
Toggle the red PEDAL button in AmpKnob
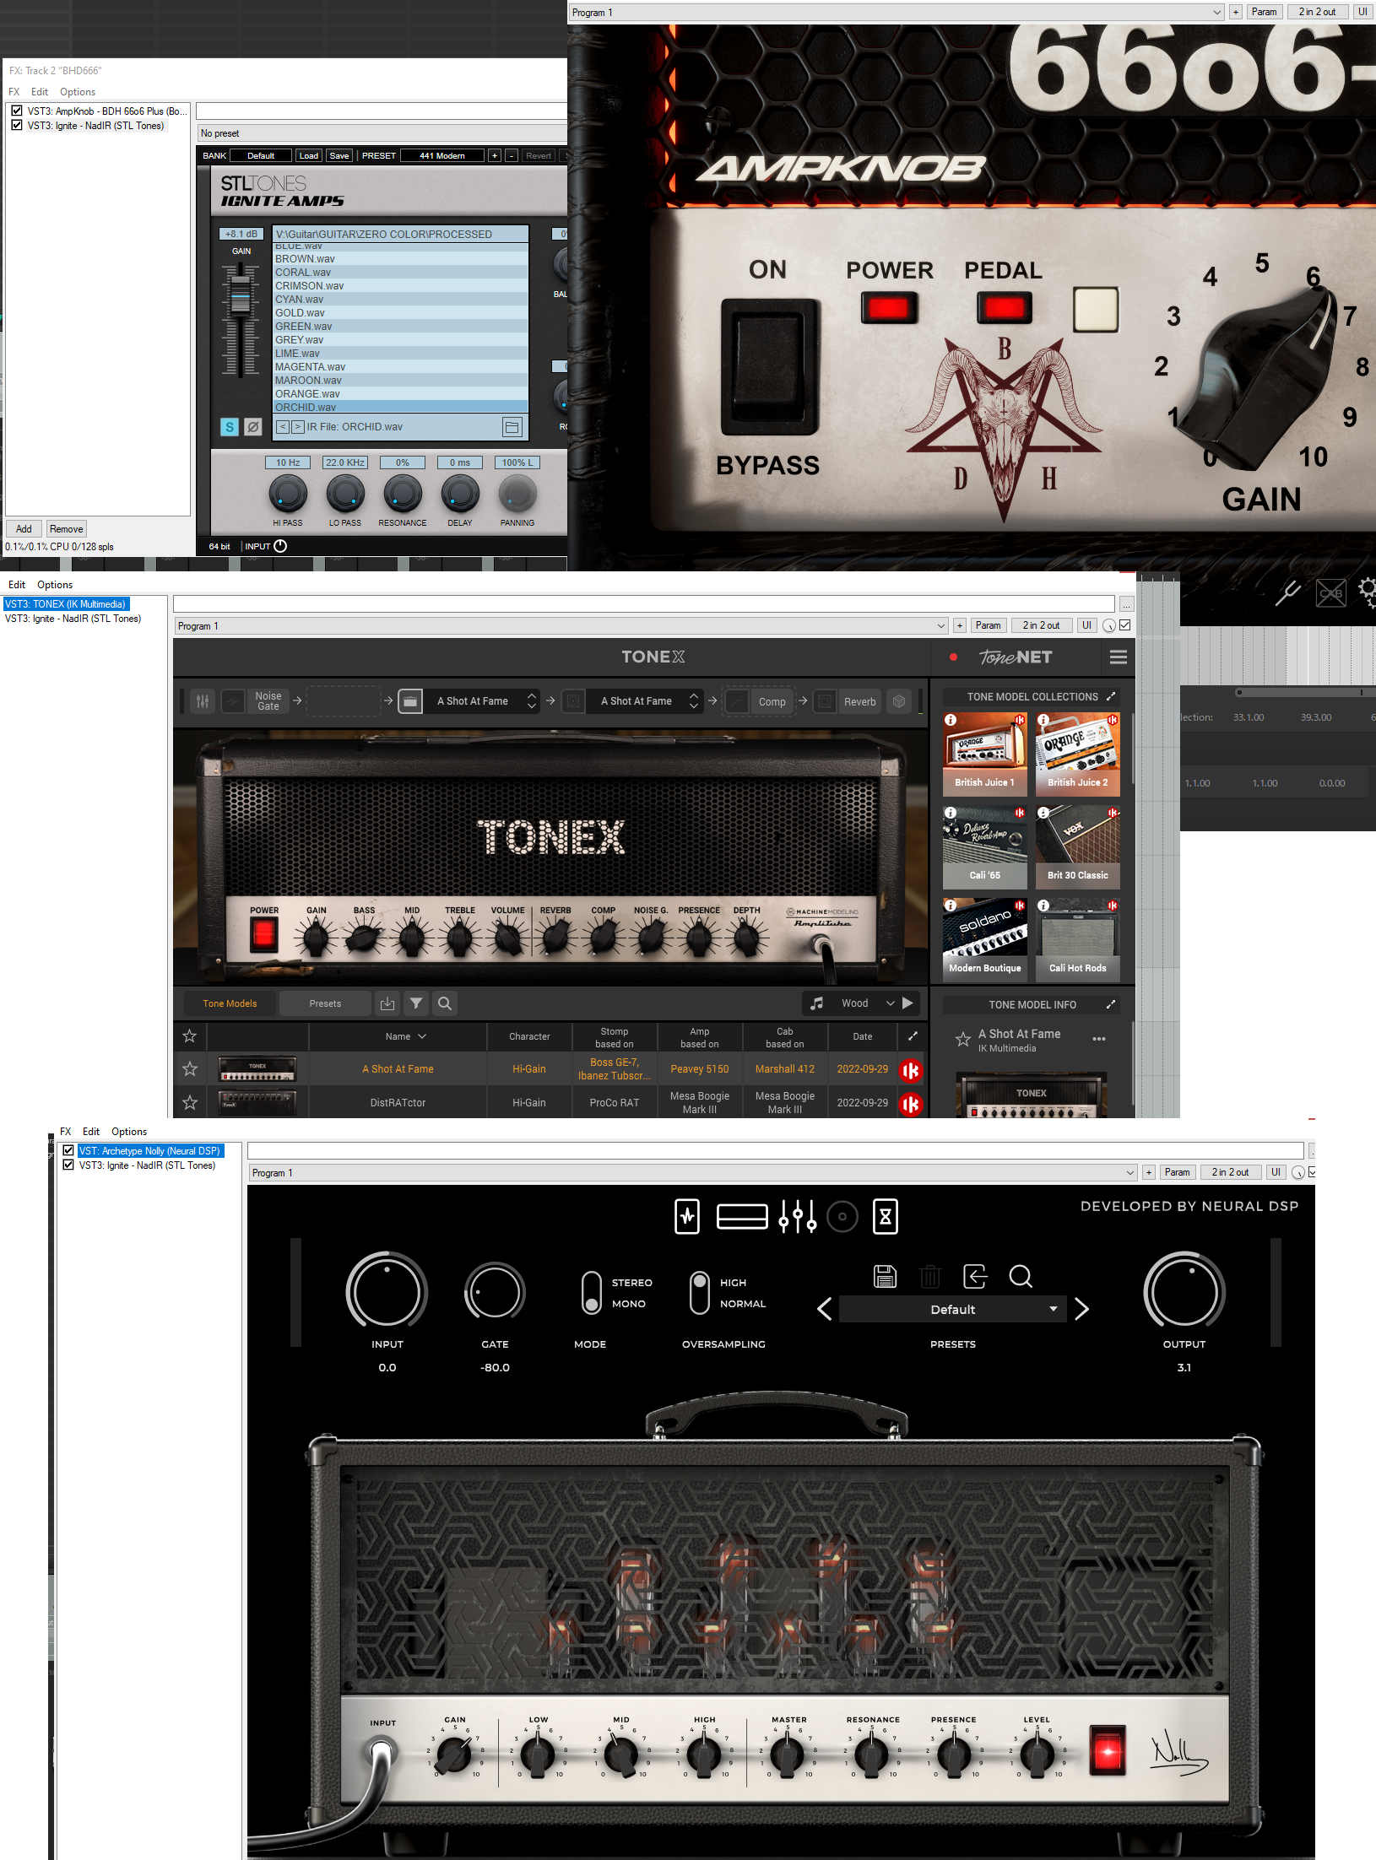tap(1004, 308)
